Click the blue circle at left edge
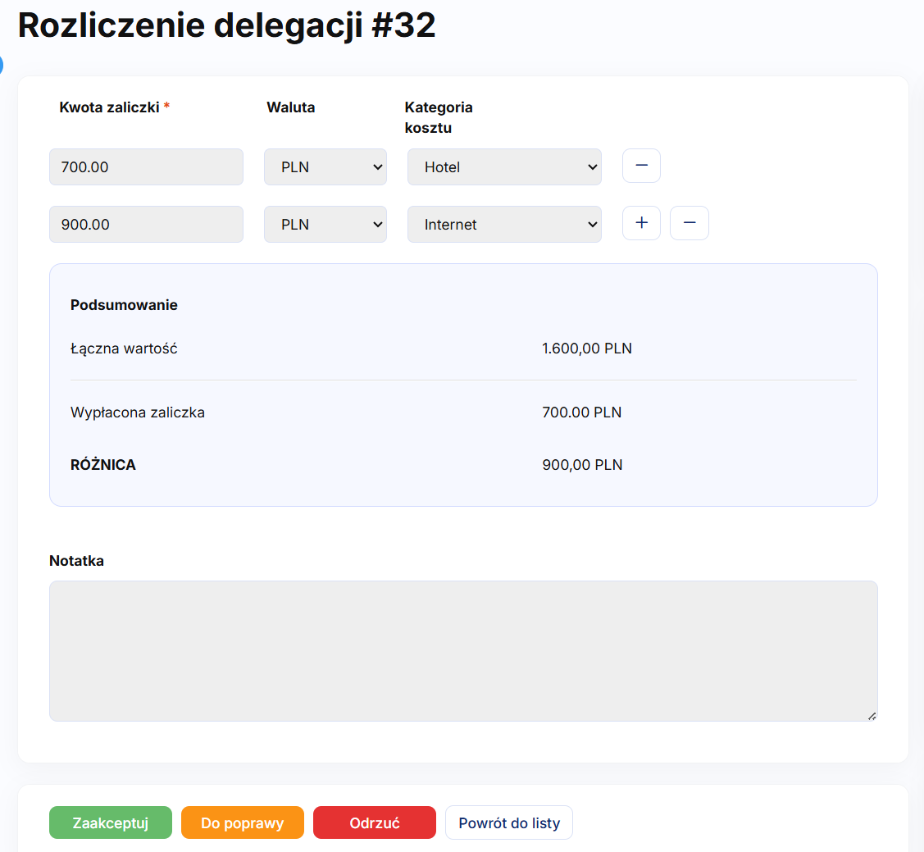 pos(1,66)
